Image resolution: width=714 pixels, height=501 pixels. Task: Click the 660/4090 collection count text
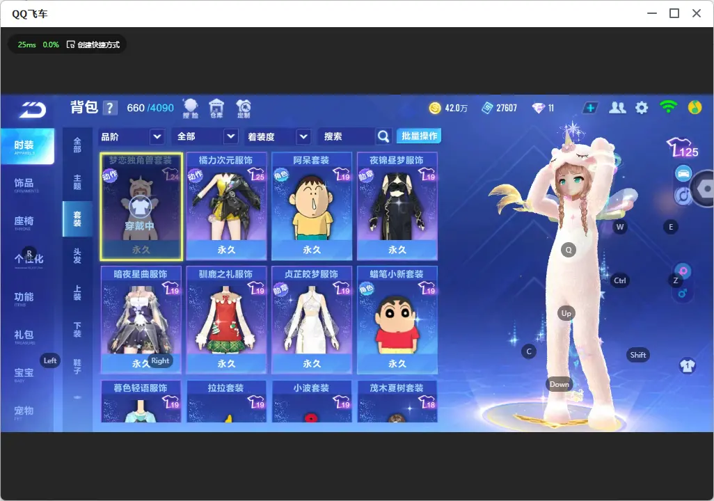[x=150, y=108]
